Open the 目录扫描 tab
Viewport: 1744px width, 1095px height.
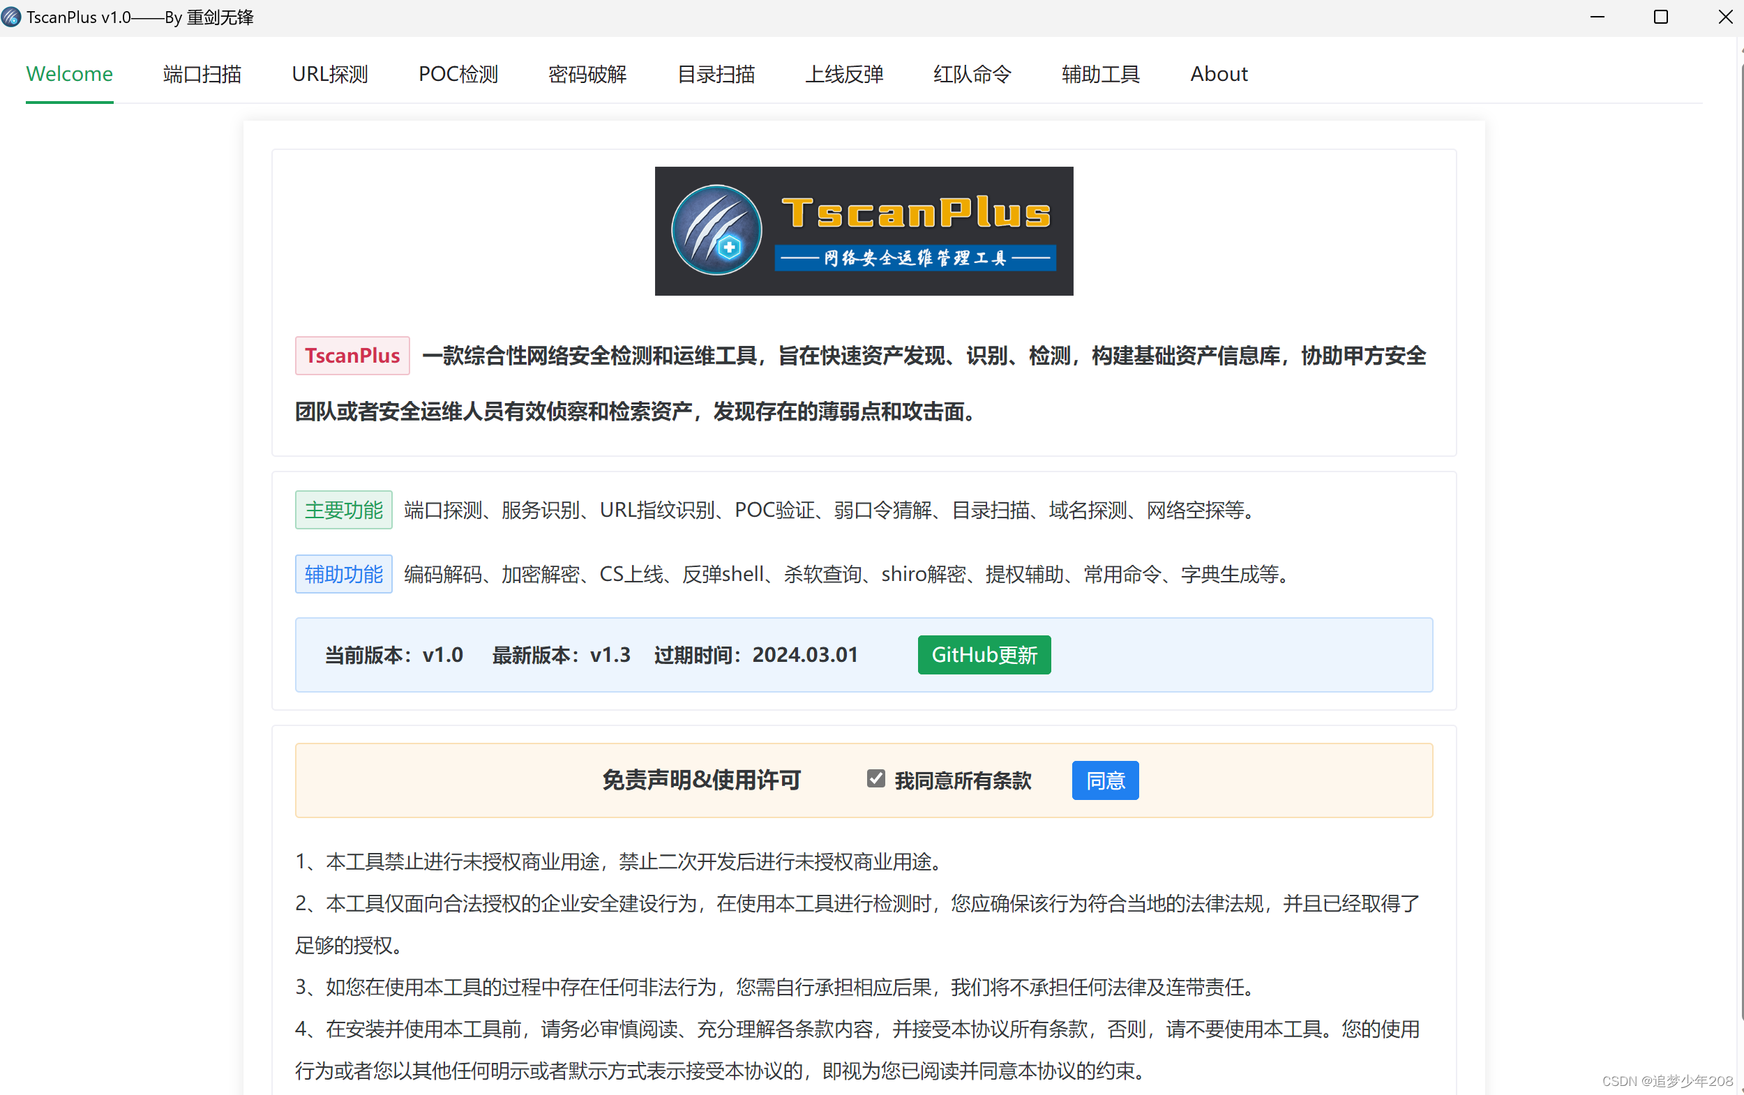tap(716, 74)
